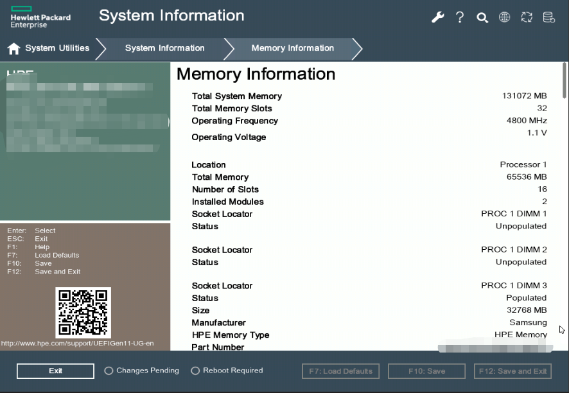Open the magnifier search icon
Image resolution: width=569 pixels, height=393 pixels.
482,17
